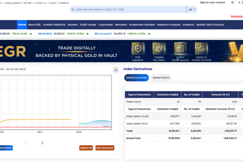The height and width of the screenshot is (162, 243).
Task: Pause the index chart auto-rotation
Action: pyautogui.click(x=116, y=70)
